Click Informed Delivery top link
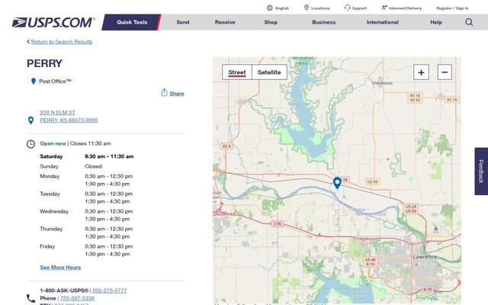Image resolution: width=488 pixels, height=305 pixels. pyautogui.click(x=405, y=8)
